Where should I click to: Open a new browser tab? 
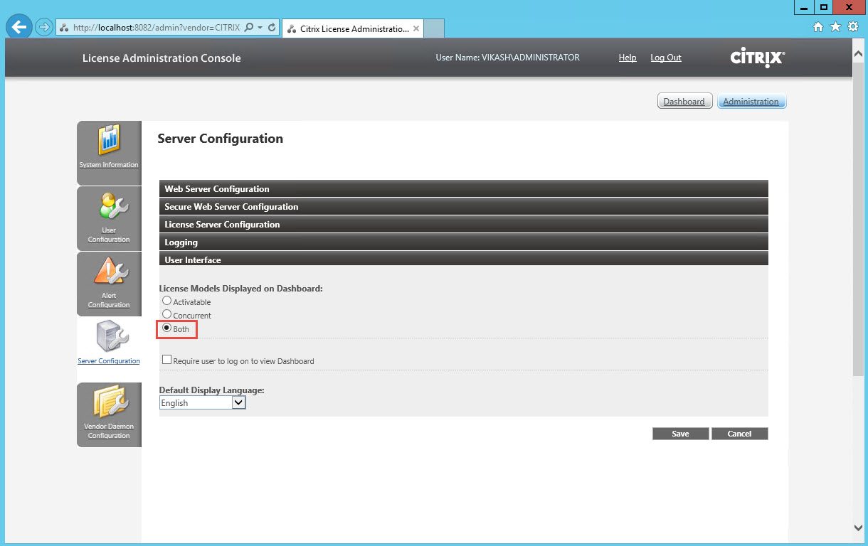434,28
